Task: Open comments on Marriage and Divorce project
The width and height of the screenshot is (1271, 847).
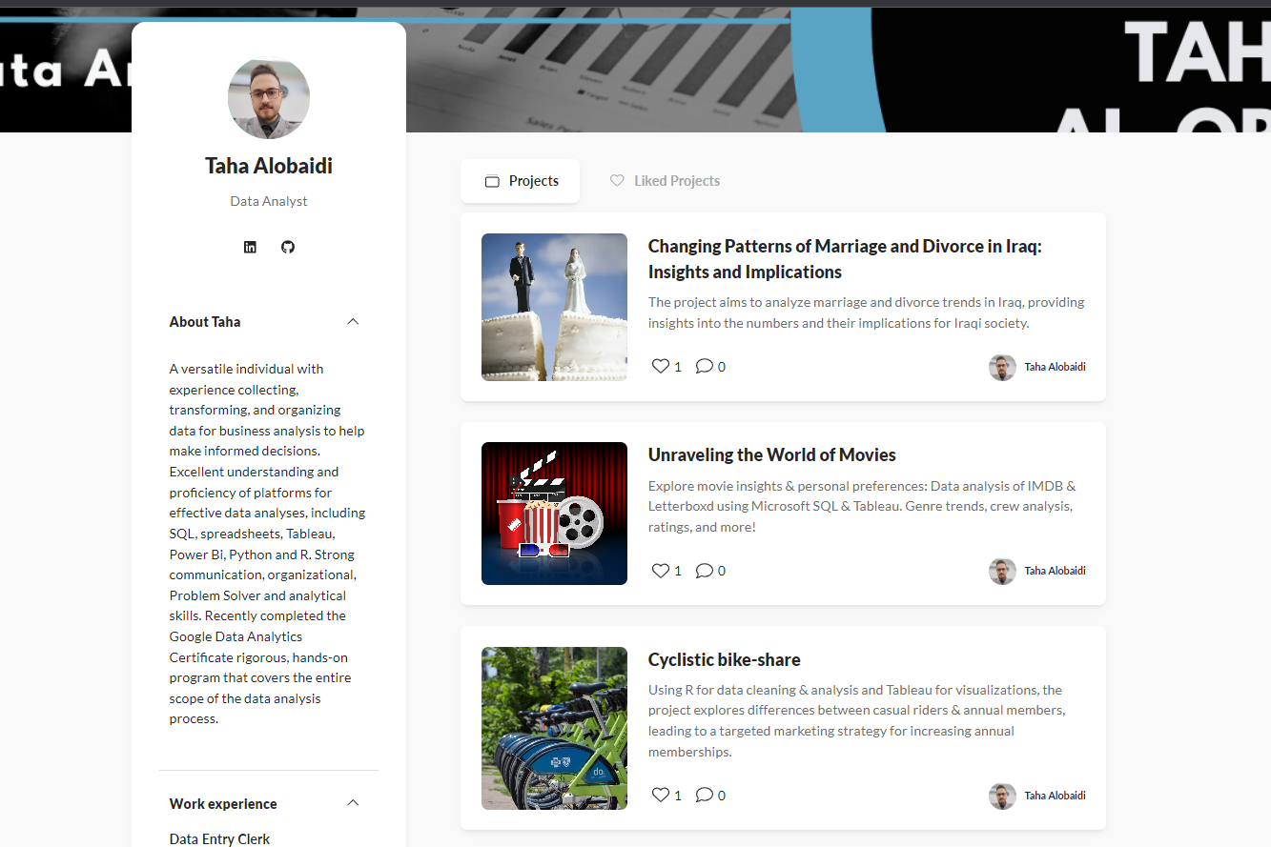Action: [704, 366]
